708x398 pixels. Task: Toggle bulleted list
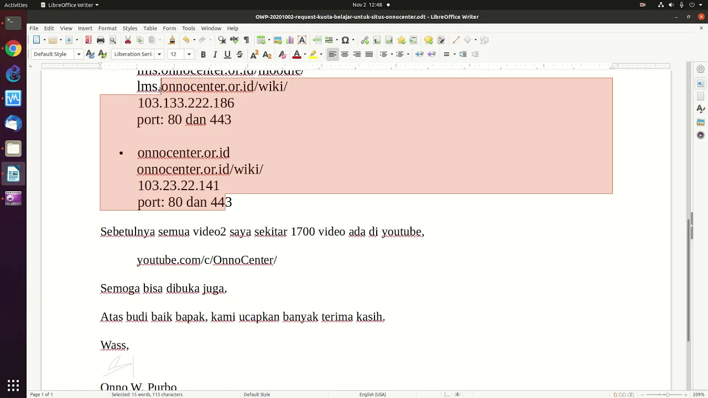(x=383, y=54)
